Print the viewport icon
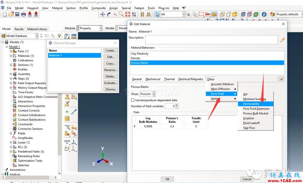Image resolution: width=303 pixels, height=183 pixels. point(23,14)
